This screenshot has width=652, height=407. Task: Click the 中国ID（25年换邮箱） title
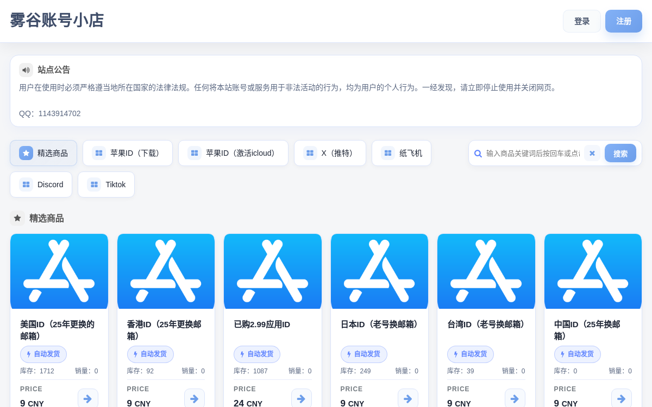click(587, 330)
